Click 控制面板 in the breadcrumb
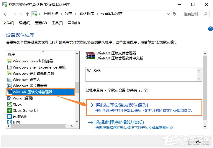 tap(51, 14)
